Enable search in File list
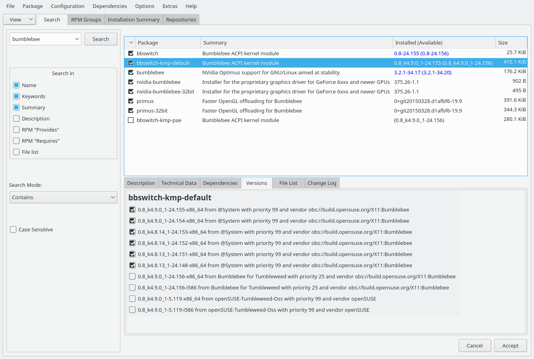The width and height of the screenshot is (534, 359). 16,152
